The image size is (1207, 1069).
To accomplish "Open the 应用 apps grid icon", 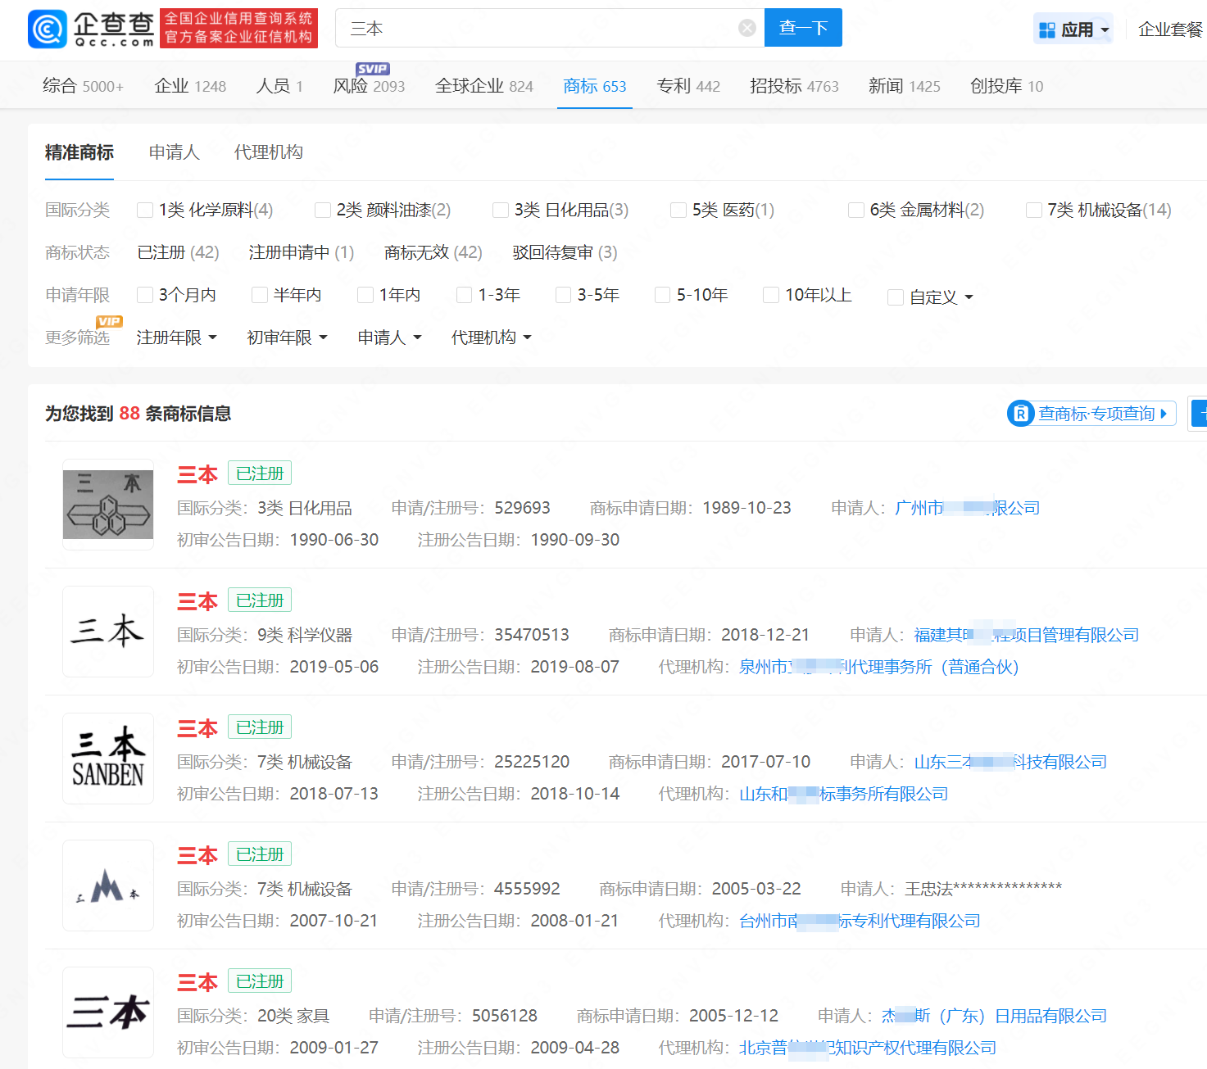I will pos(1046,30).
